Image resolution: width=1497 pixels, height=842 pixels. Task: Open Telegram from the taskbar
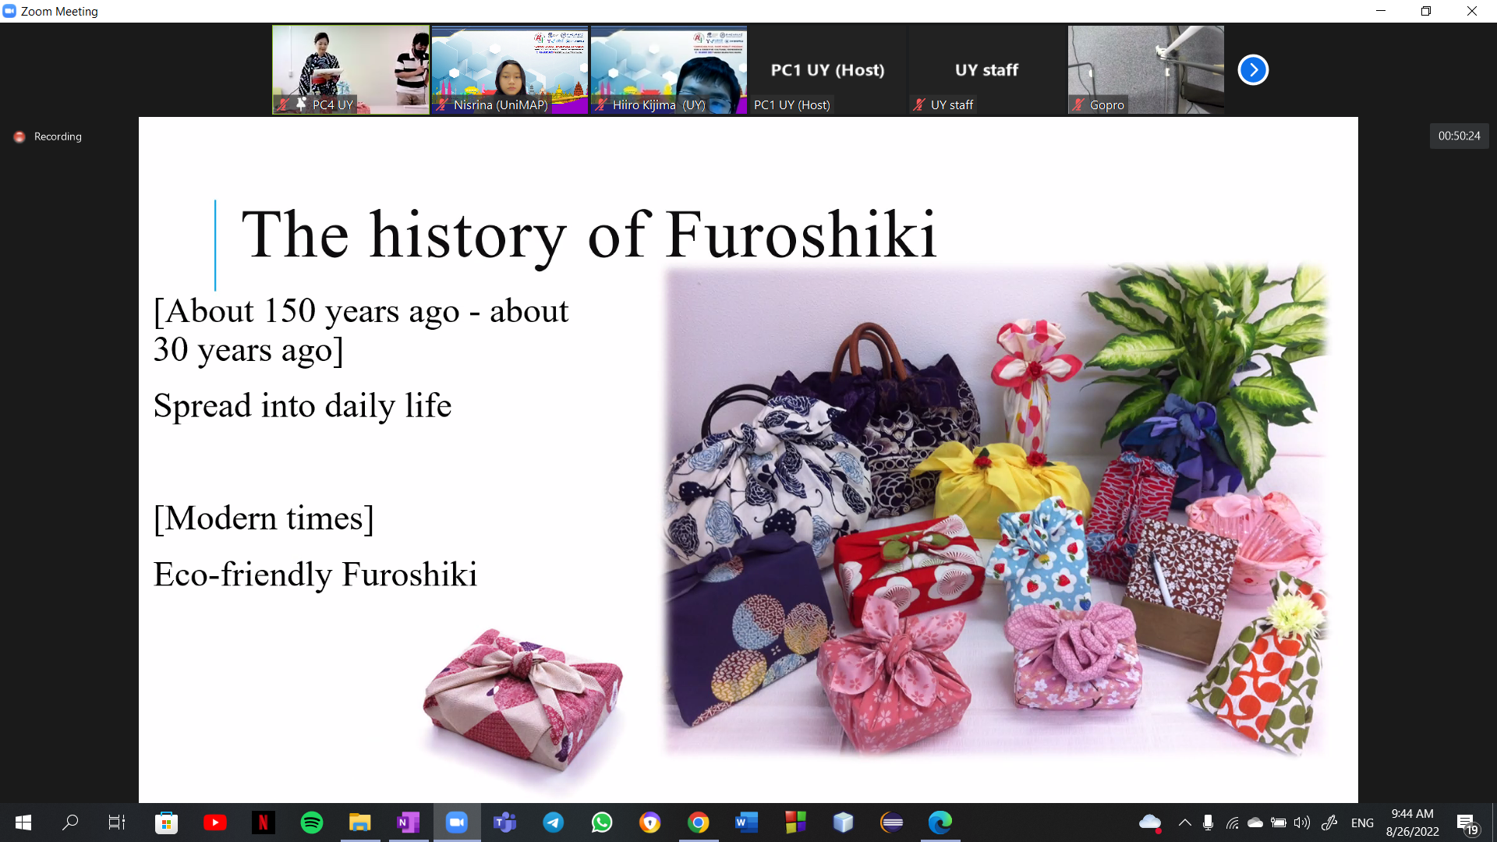click(x=554, y=823)
